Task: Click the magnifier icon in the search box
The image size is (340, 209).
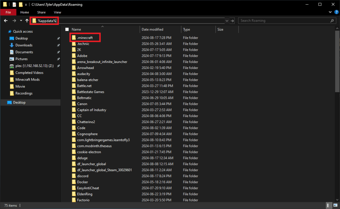Action: [332, 21]
